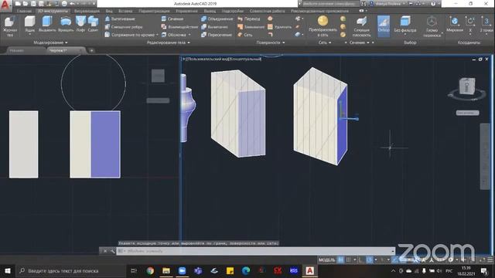
Task: Click Преобразовать в сеть gold sphere icon
Action: [x=323, y=21]
